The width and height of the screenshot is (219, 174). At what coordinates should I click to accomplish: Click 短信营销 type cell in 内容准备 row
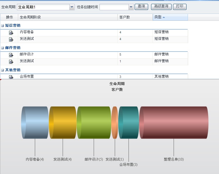170,33
